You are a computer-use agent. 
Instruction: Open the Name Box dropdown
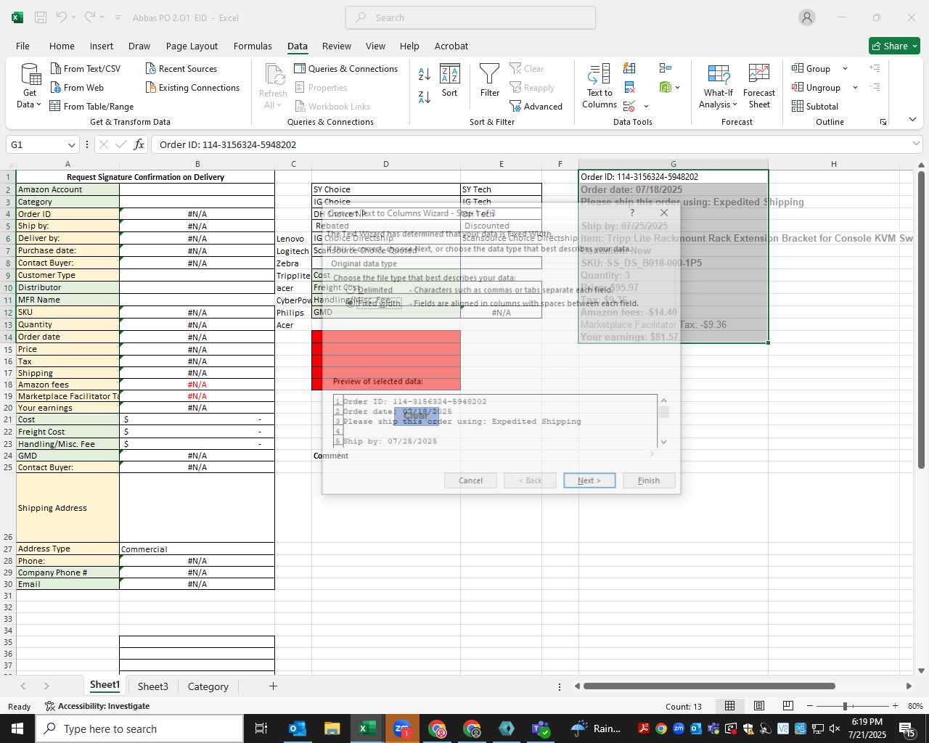pyautogui.click(x=71, y=144)
